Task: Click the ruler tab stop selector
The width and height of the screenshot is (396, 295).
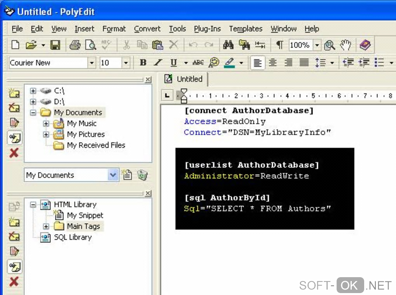Action: 167,96
